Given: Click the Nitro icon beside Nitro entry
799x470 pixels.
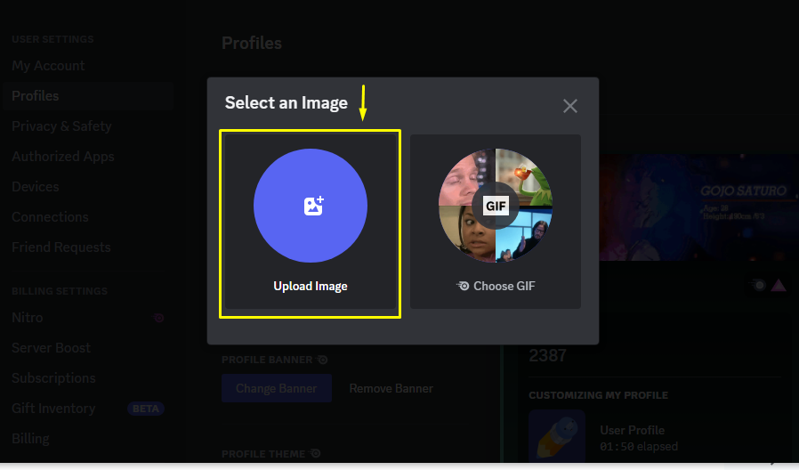Looking at the screenshot, I should pyautogui.click(x=159, y=318).
